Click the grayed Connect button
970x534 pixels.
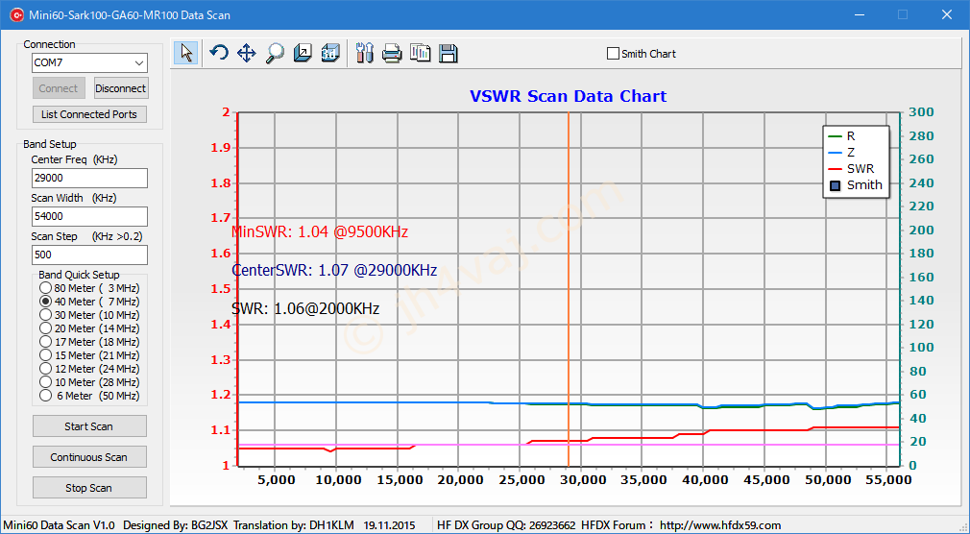pyautogui.click(x=59, y=88)
